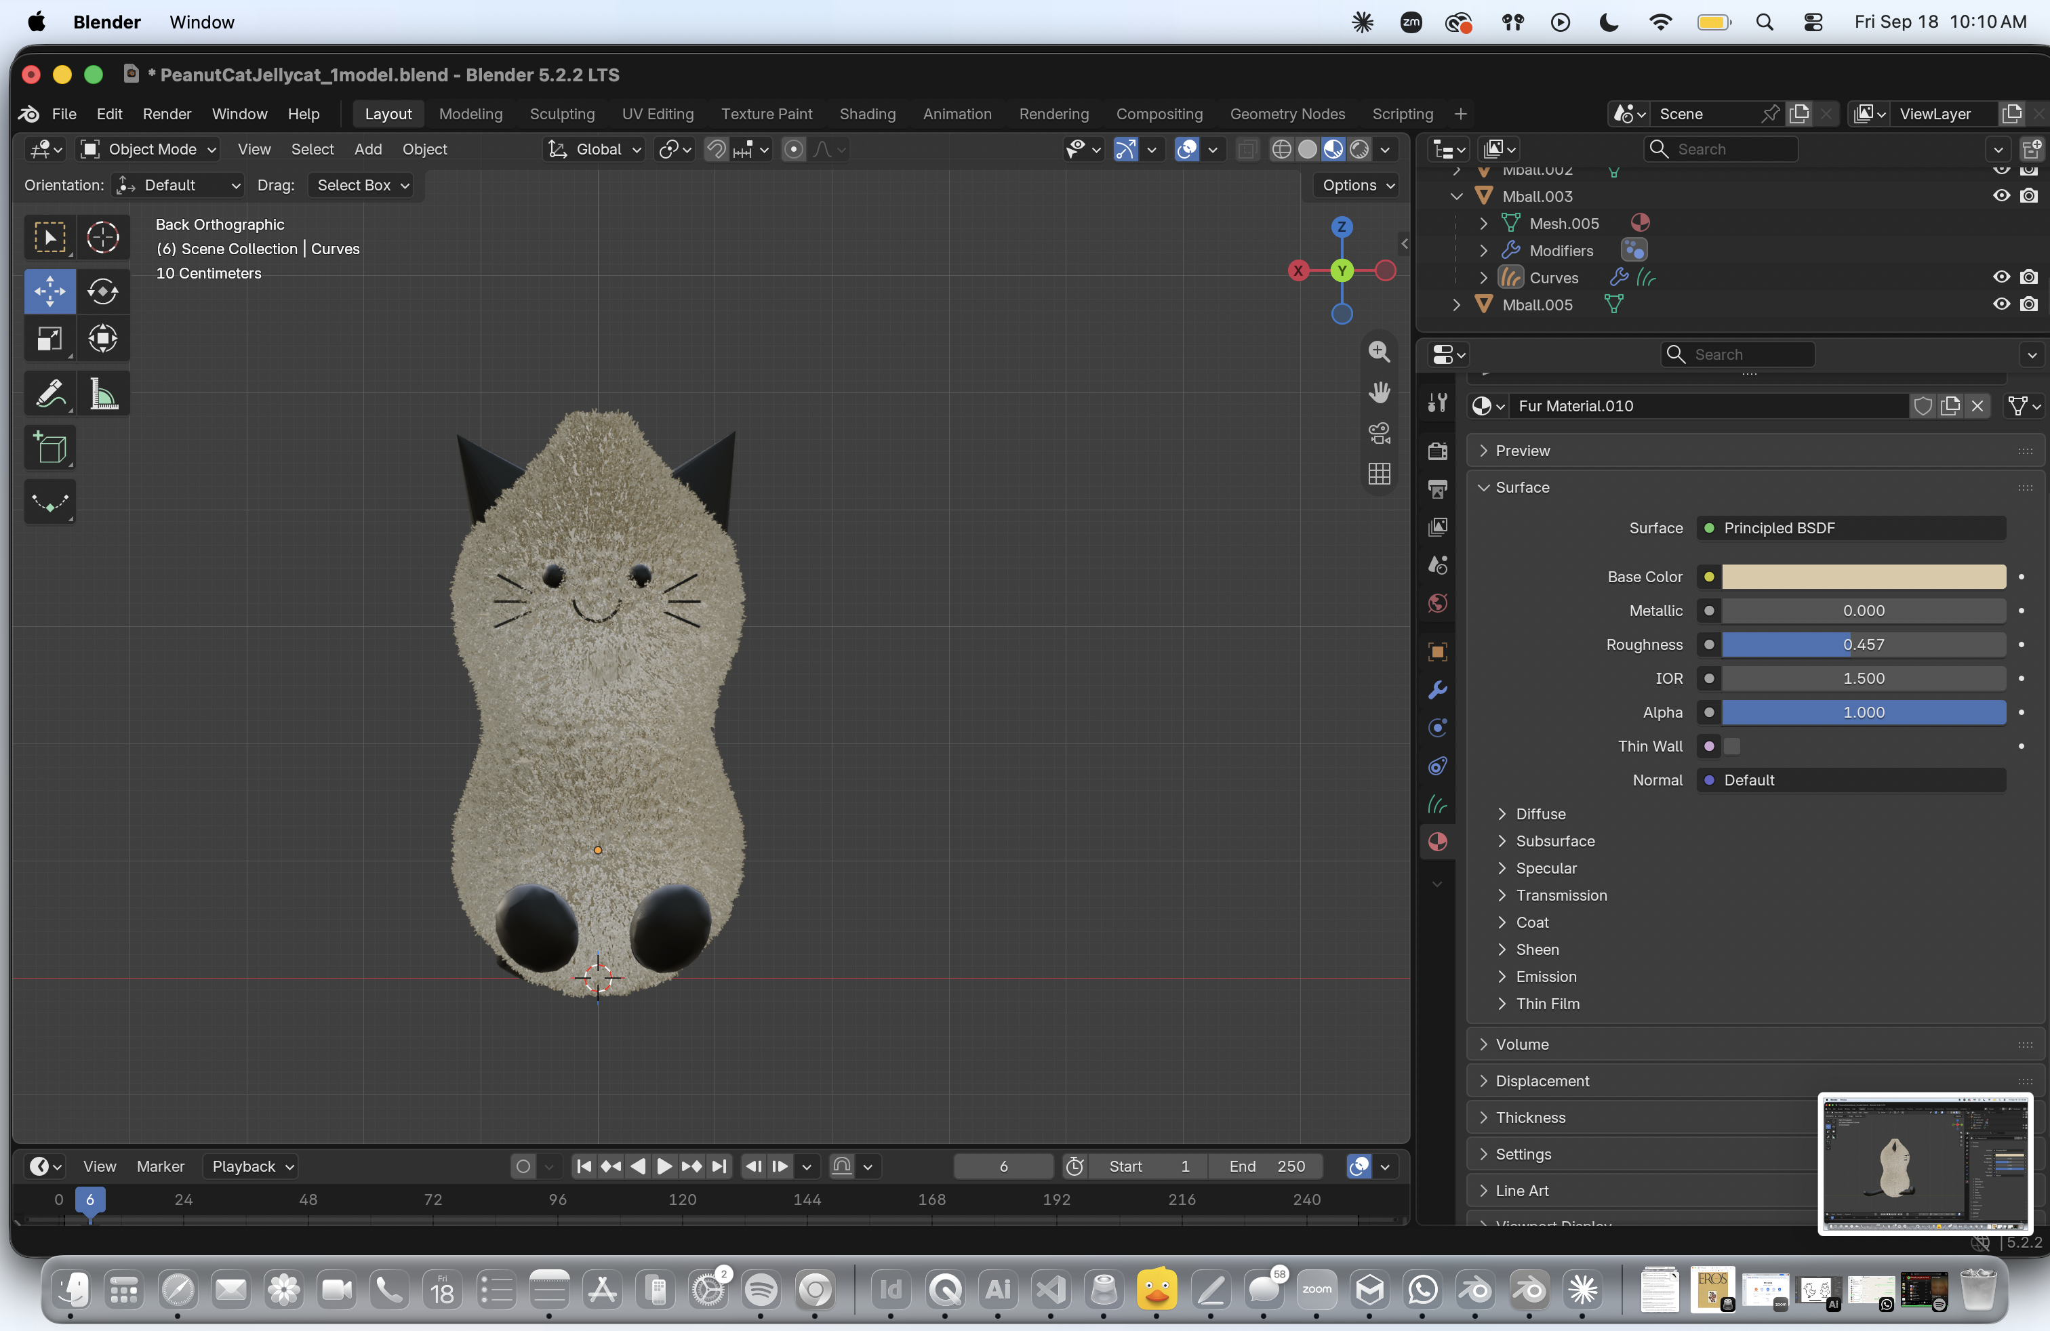Open the Orientation Default dropdown
The height and width of the screenshot is (1331, 2050).
coord(179,185)
